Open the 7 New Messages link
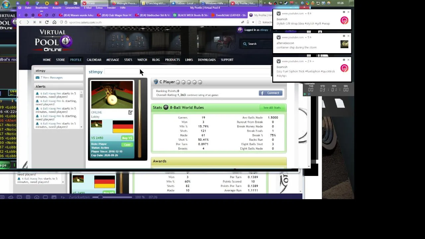The image size is (425, 239). coord(51,77)
